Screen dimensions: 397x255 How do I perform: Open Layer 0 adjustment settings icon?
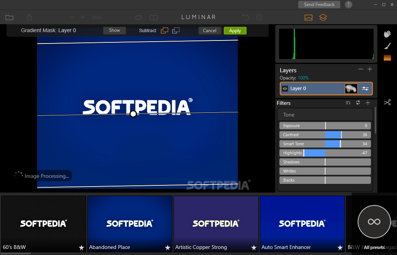365,88
